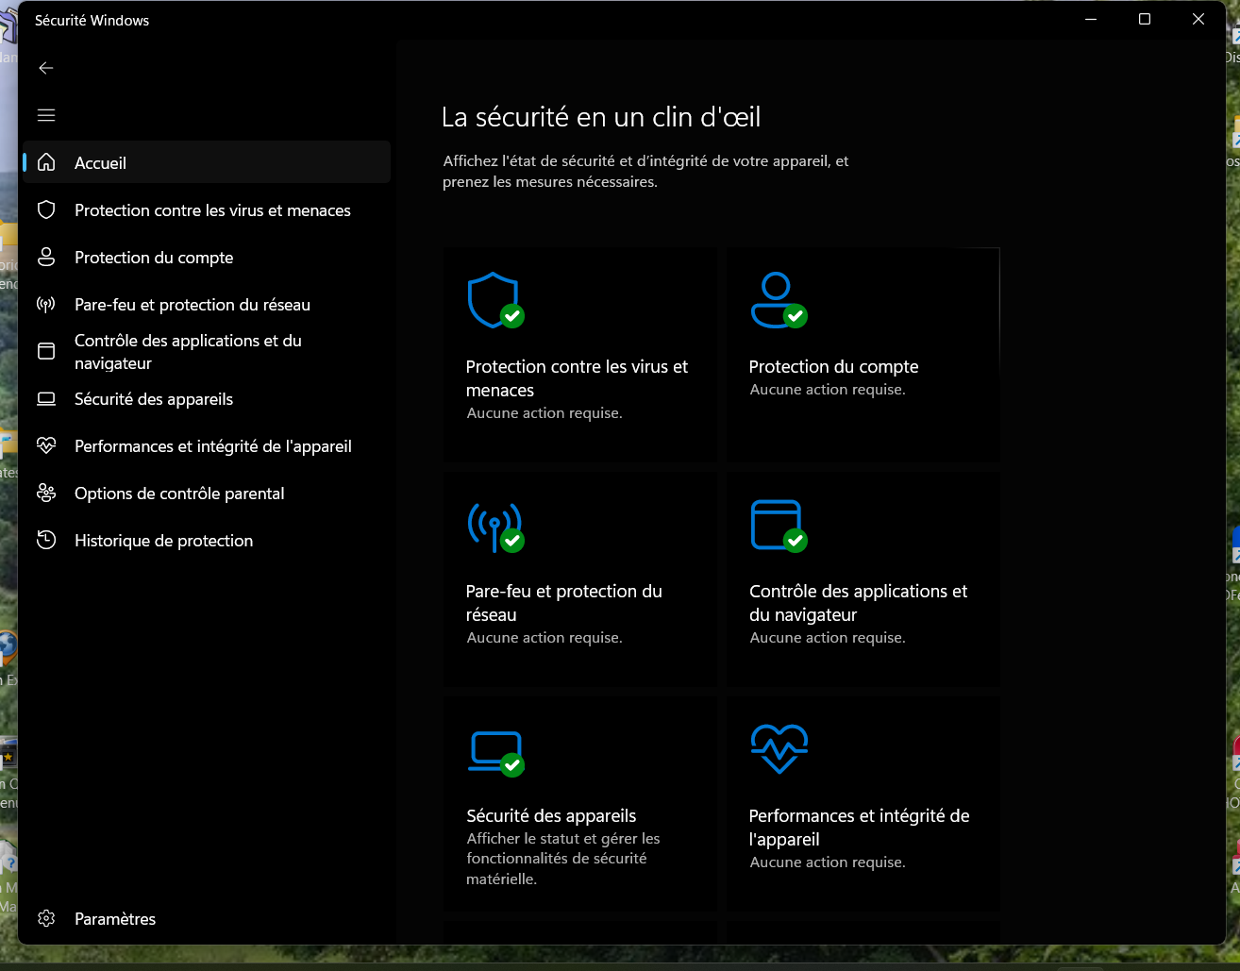Open the firewall antenna icon in sidebar
The width and height of the screenshot is (1240, 971).
(x=46, y=304)
